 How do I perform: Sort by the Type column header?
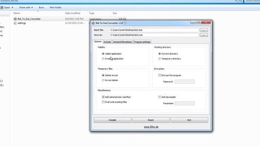[x=91, y=13]
